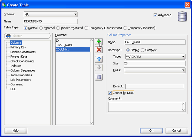Screen dimensions: 192x137
Task: Select the Complex datatype option
Action: [142, 50]
